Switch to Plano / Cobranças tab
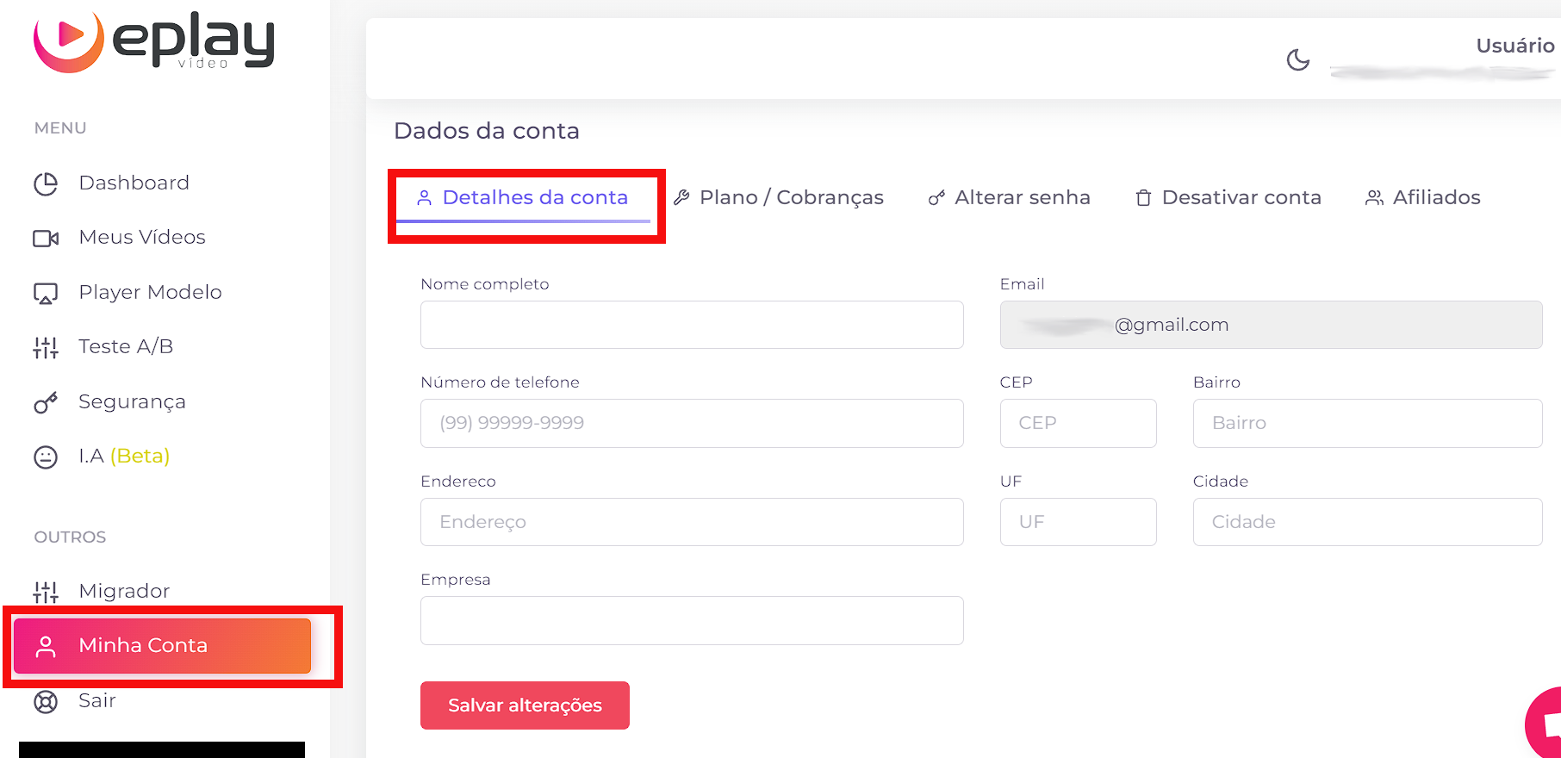 (x=779, y=198)
